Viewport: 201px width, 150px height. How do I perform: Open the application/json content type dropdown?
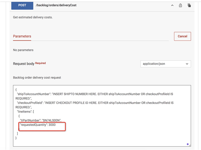166,64
